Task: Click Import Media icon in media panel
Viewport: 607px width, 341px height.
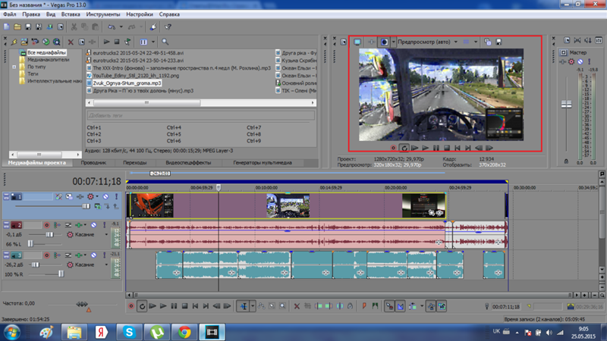Action: [x=24, y=42]
